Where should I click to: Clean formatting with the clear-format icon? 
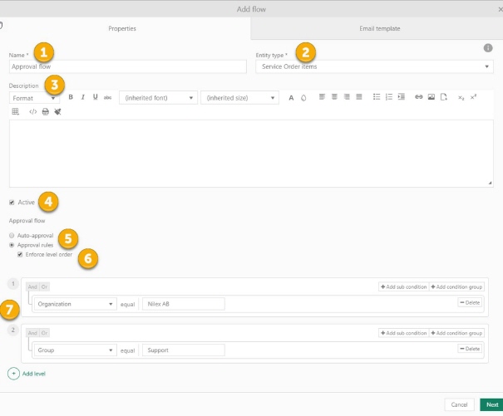pos(57,111)
